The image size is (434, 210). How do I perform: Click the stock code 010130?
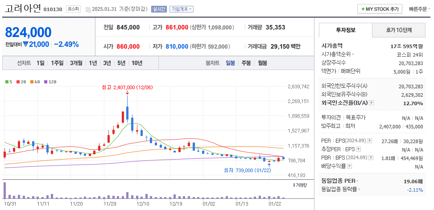pyautogui.click(x=53, y=9)
